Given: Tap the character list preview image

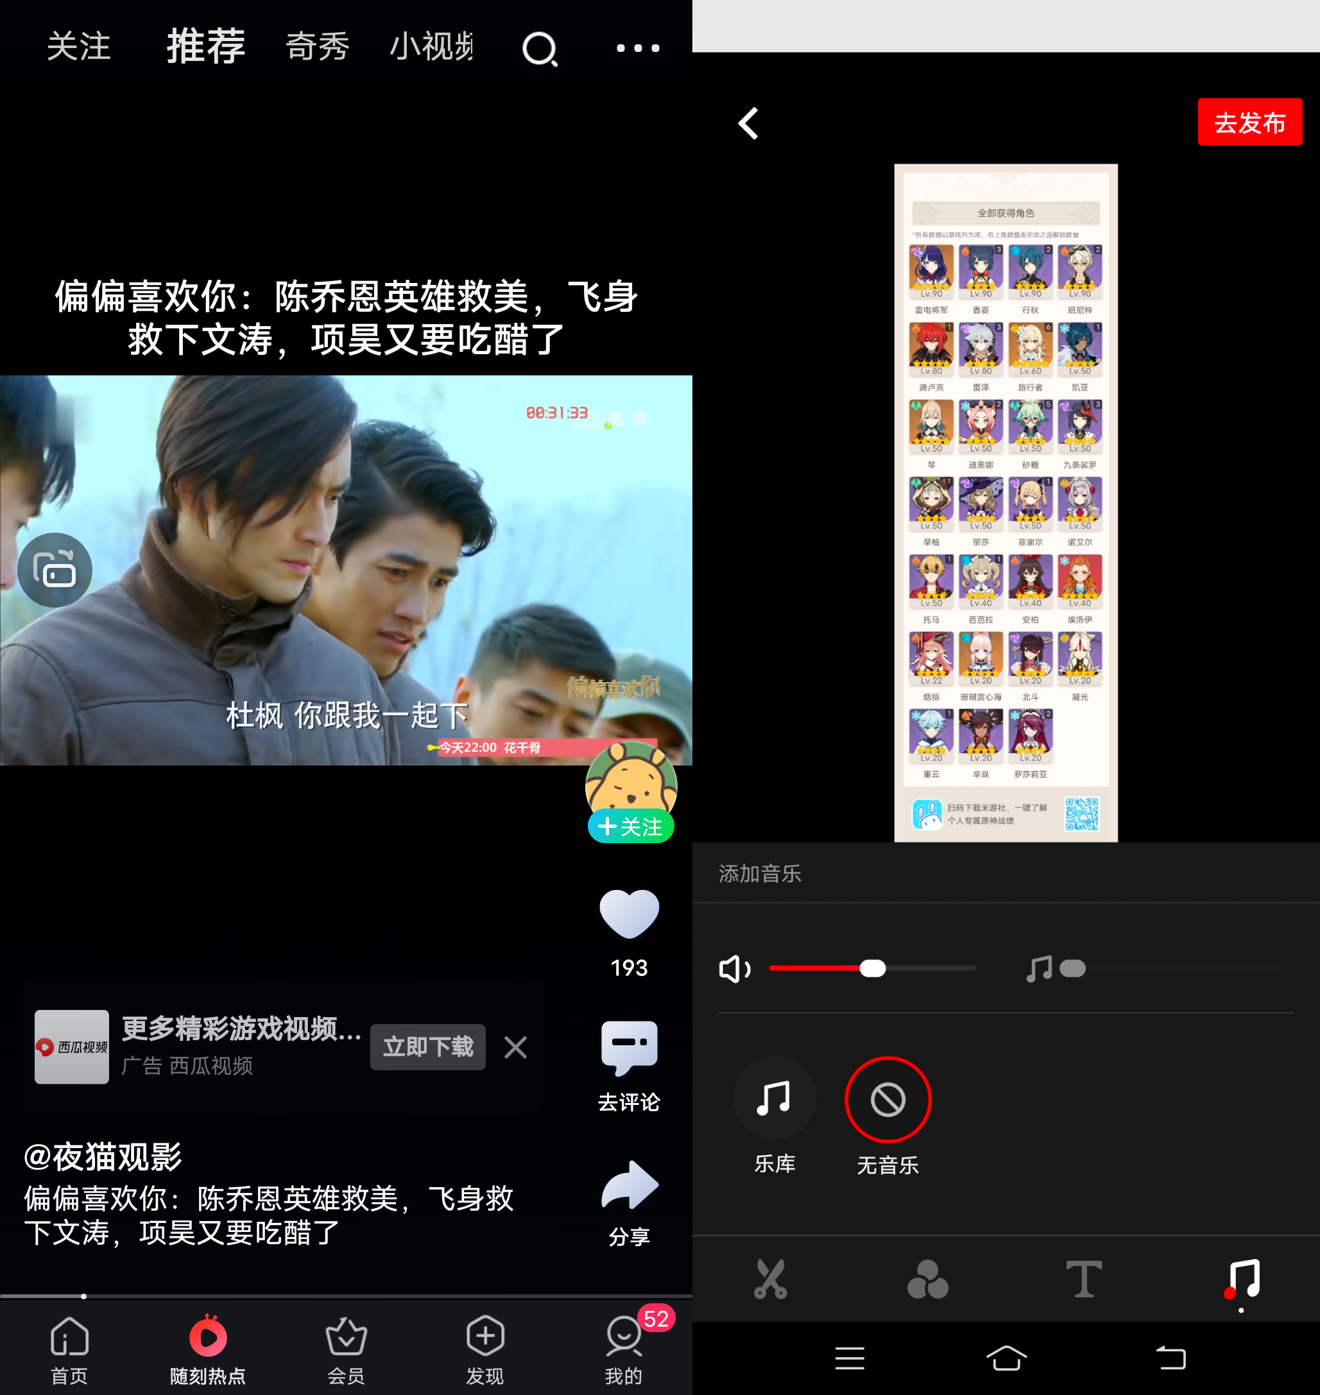Looking at the screenshot, I should [x=1006, y=502].
